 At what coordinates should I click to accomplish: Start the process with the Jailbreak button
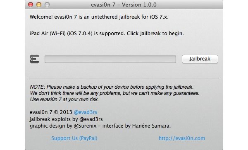(200, 59)
